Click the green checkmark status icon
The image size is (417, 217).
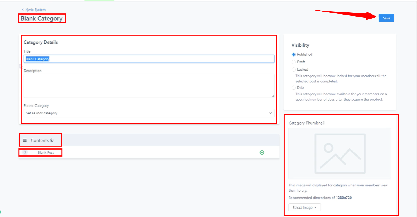click(262, 152)
